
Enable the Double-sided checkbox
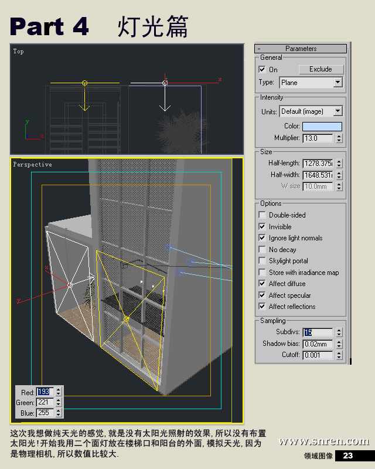click(x=262, y=215)
